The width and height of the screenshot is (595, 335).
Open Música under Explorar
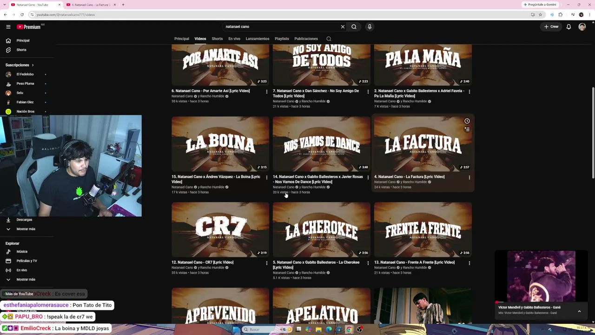[x=22, y=252]
